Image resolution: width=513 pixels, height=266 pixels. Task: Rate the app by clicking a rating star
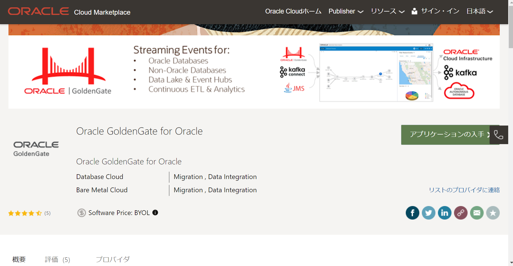pos(25,213)
